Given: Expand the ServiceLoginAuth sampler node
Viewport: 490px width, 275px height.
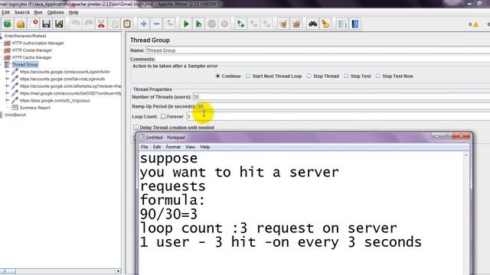Looking at the screenshot, I should (7, 79).
